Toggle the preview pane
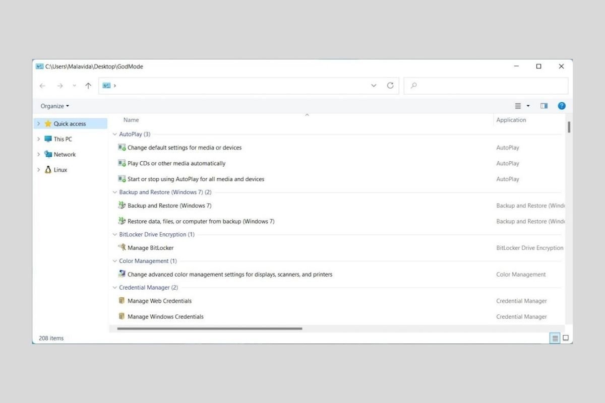This screenshot has height=403, width=605. click(544, 106)
